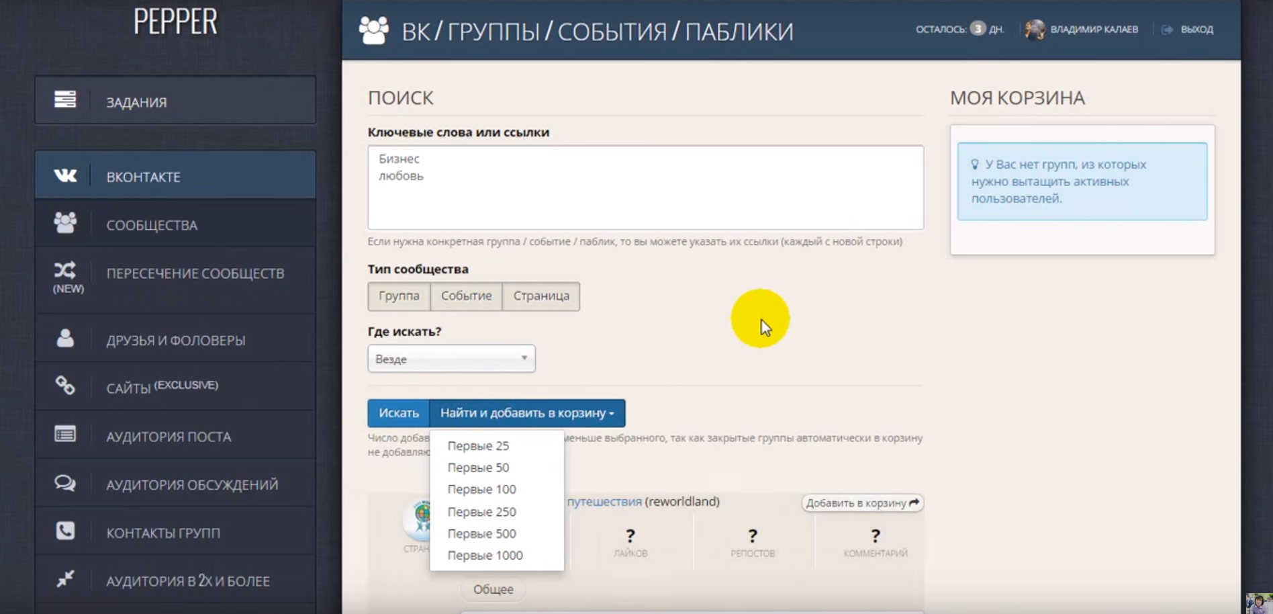Open Аудитория обсуждений via speech bubbles icon

coord(65,483)
